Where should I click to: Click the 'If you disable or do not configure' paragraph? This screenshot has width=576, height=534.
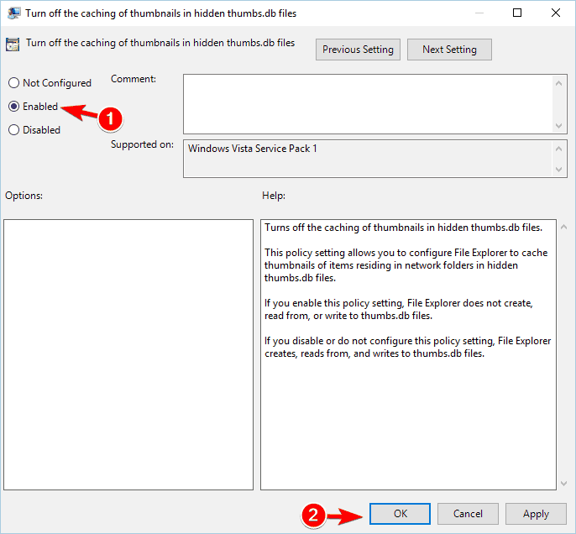(x=408, y=347)
